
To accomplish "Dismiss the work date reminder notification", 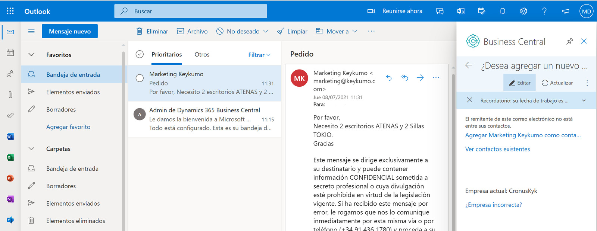I will [470, 100].
